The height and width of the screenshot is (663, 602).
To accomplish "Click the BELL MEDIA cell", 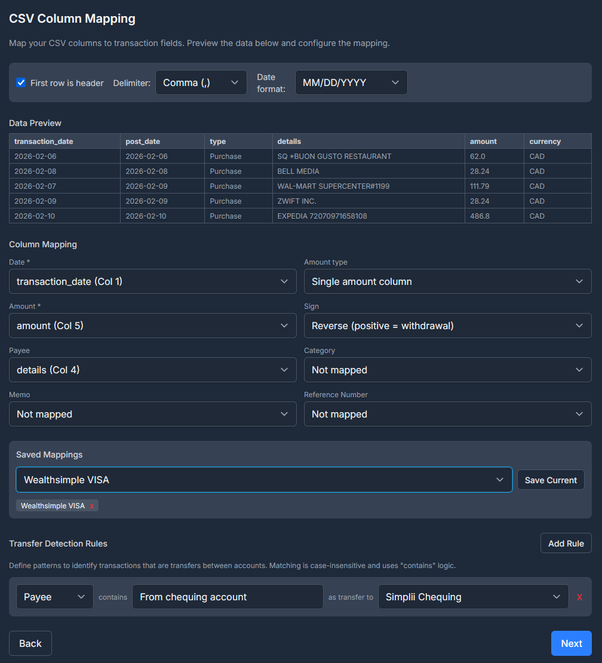I will pyautogui.click(x=368, y=171).
